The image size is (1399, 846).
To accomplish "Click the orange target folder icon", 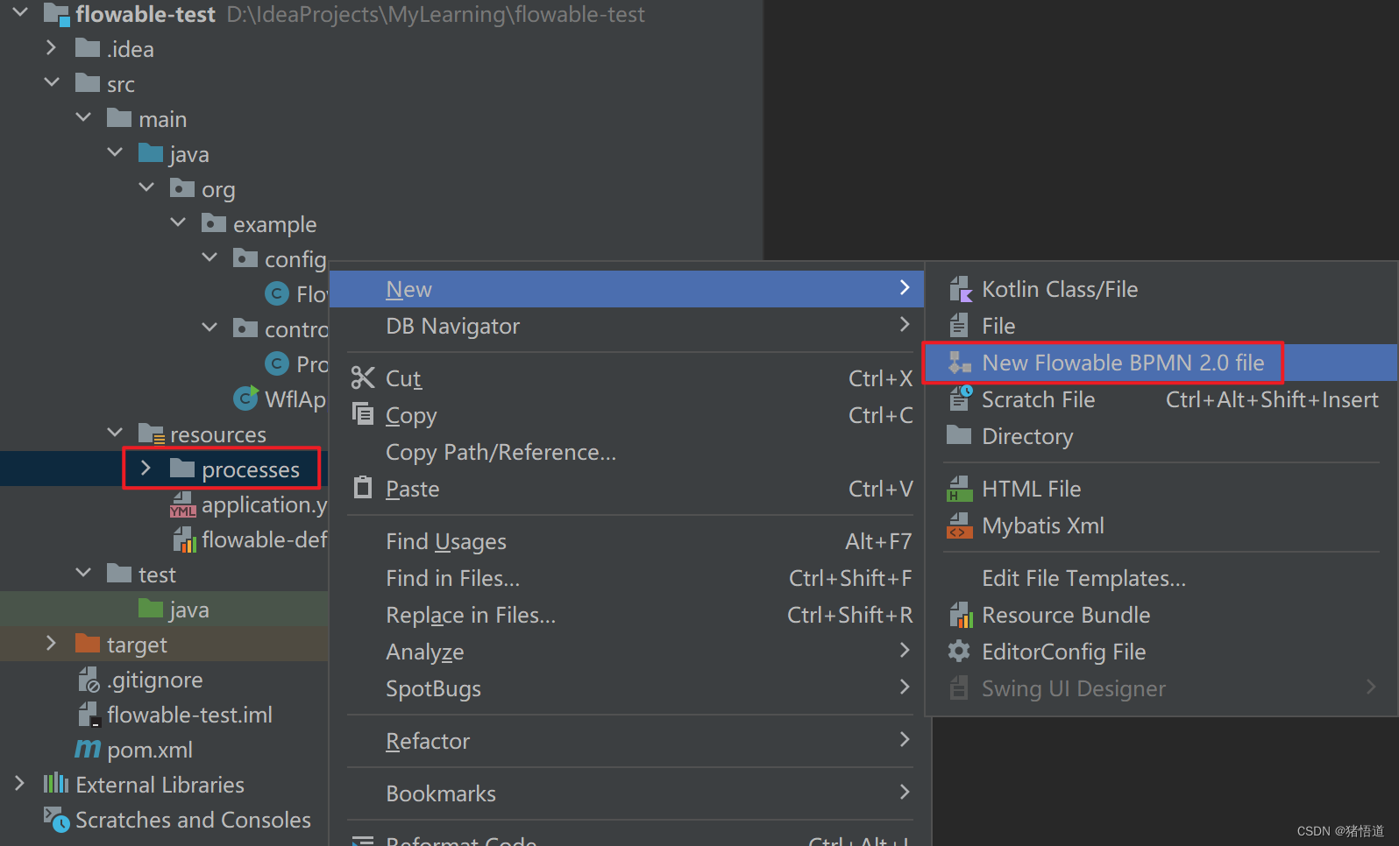I will pyautogui.click(x=88, y=644).
